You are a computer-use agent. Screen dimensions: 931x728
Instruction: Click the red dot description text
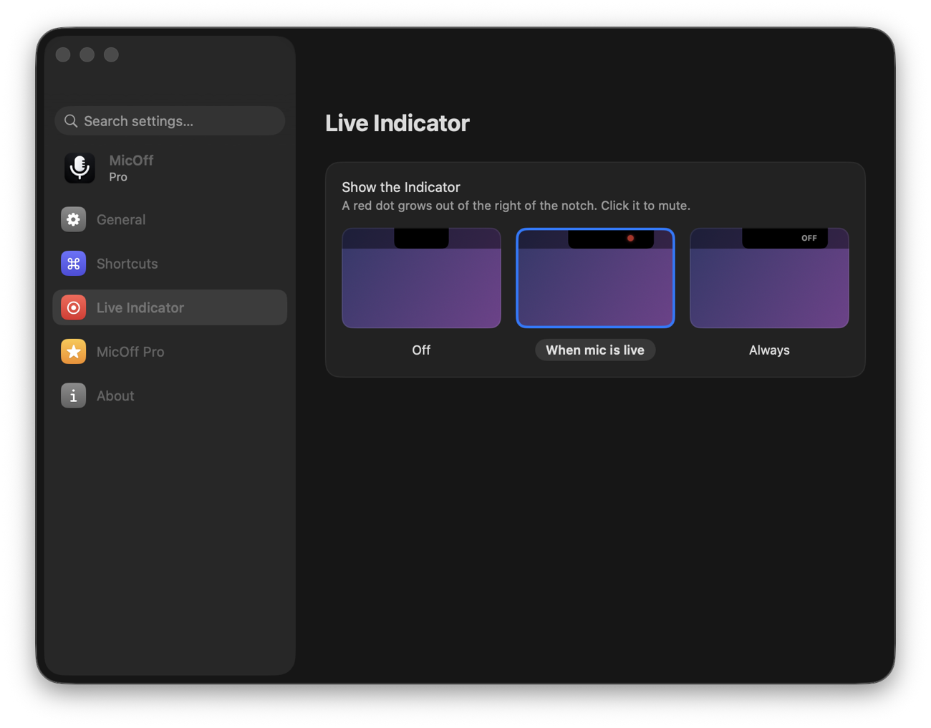(516, 206)
